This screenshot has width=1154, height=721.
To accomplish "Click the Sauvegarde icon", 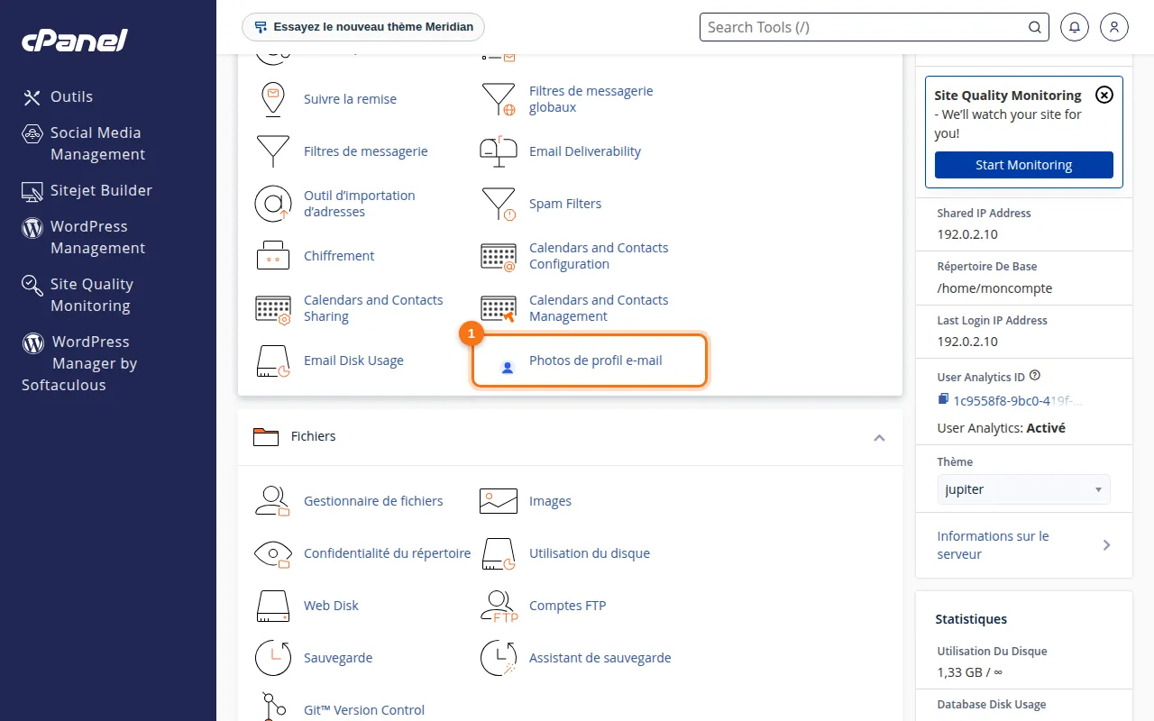I will coord(273,658).
